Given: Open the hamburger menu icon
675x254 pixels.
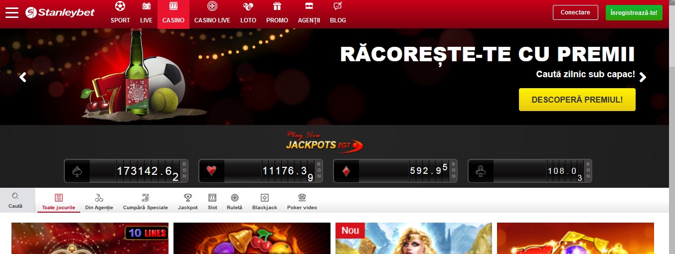Looking at the screenshot, I should point(12,13).
